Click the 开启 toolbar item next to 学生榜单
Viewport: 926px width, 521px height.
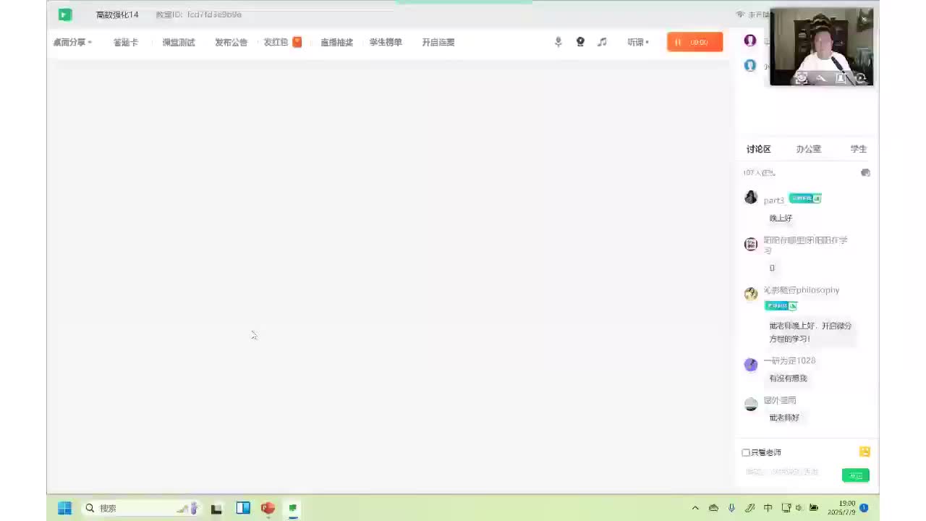pos(438,43)
